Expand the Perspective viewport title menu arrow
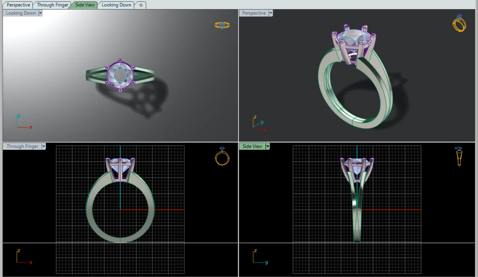 pyautogui.click(x=271, y=13)
